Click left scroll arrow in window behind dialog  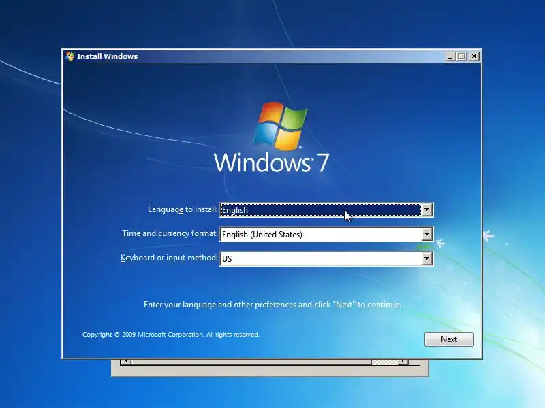coord(125,362)
